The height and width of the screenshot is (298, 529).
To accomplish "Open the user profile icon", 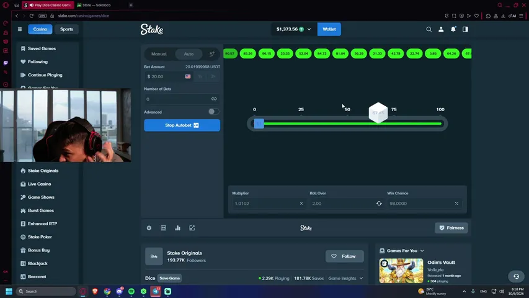I will pos(441,29).
